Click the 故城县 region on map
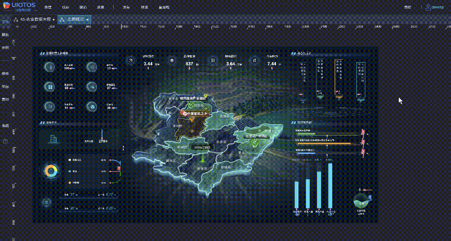The width and height of the screenshot is (451, 241). pyautogui.click(x=226, y=167)
